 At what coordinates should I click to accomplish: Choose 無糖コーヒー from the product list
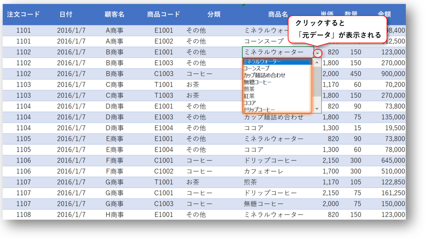(272, 82)
